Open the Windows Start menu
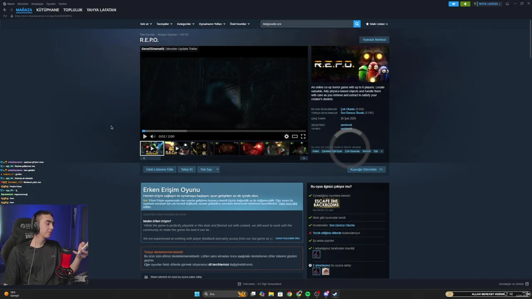532x299 pixels. tap(197, 294)
